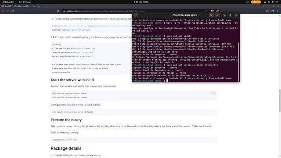Go back in the browser
This screenshot has height=158, width=281.
tap(3, 11)
